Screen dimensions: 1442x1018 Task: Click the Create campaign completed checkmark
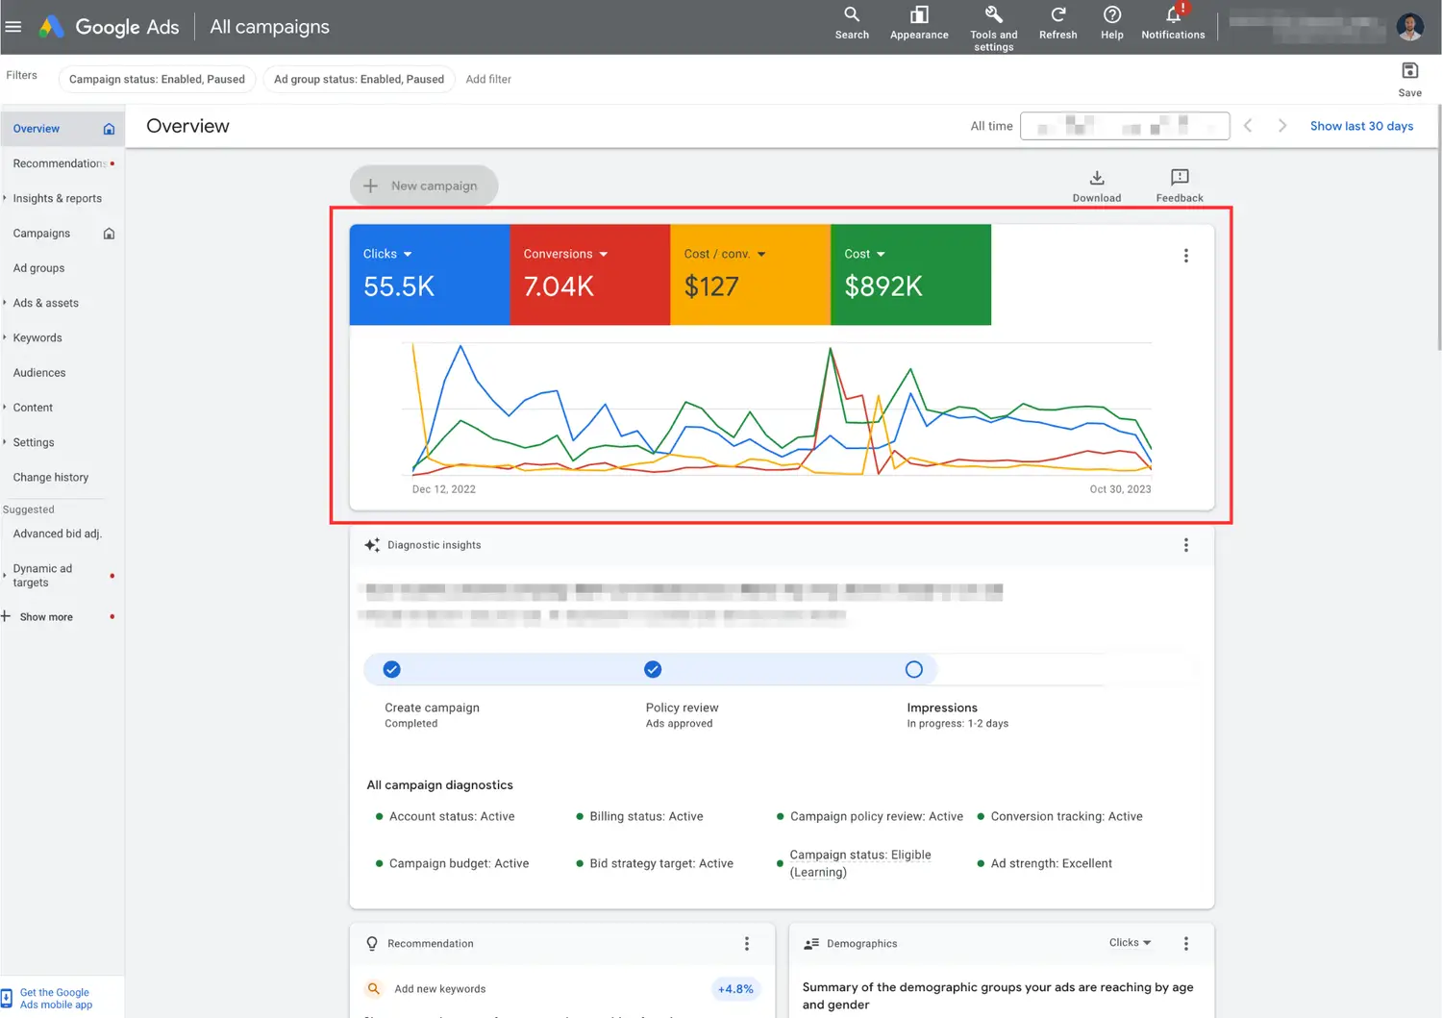391,669
